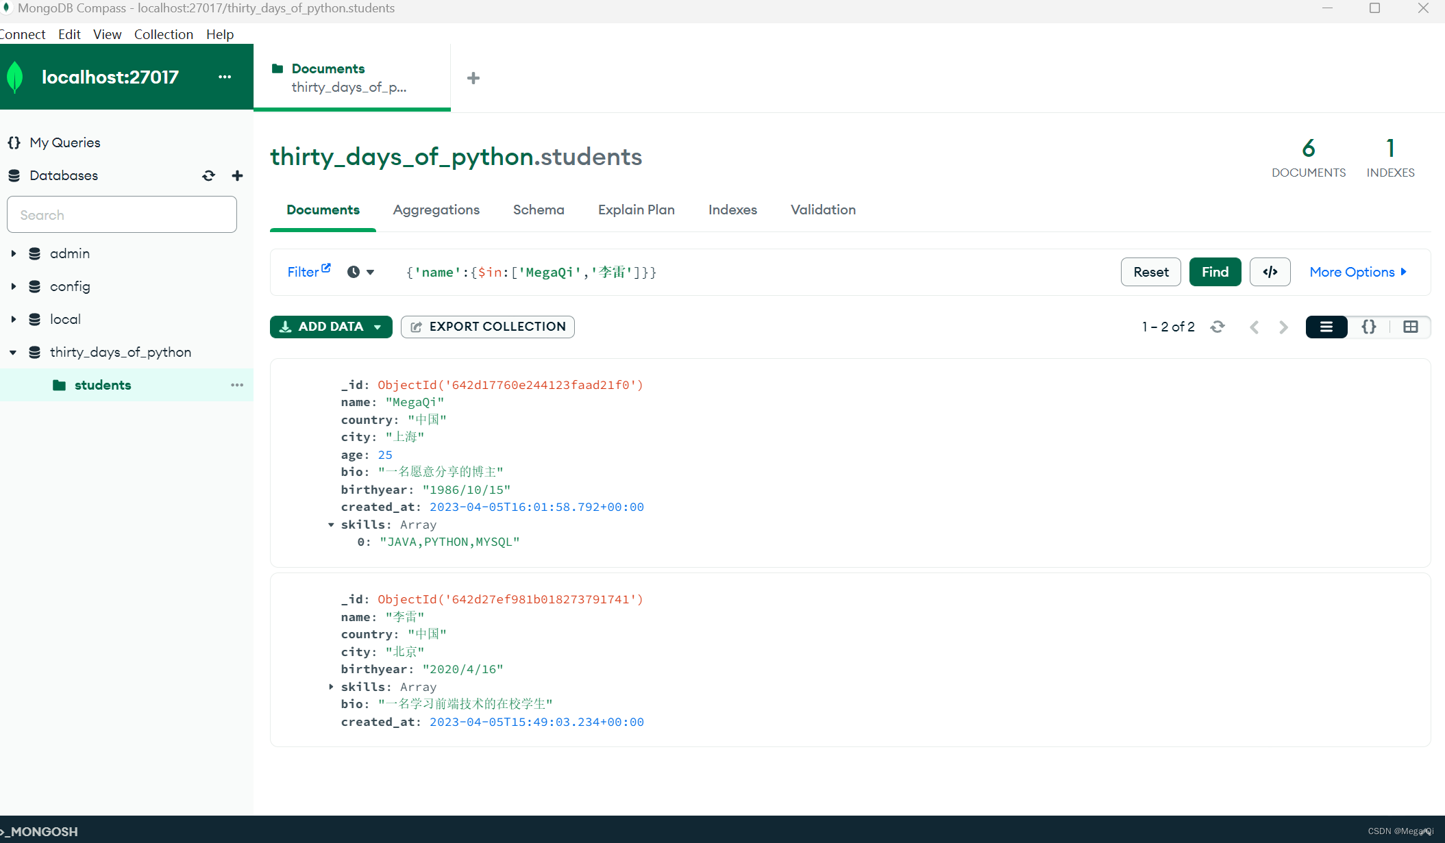The image size is (1445, 843).
Task: Expand the skills Array in MegaQi document
Action: 330,524
